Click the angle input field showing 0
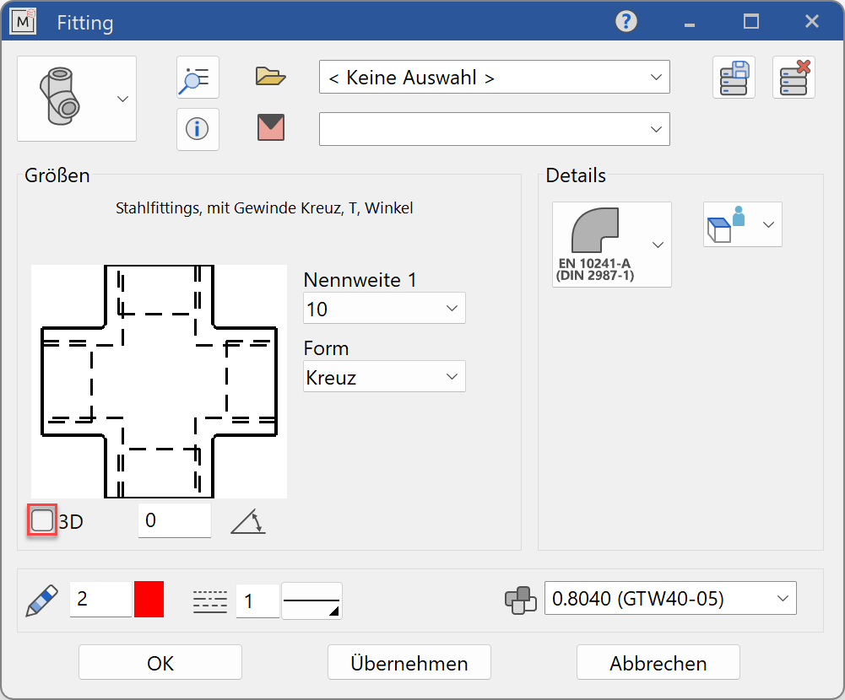The width and height of the screenshot is (845, 700). coord(175,520)
